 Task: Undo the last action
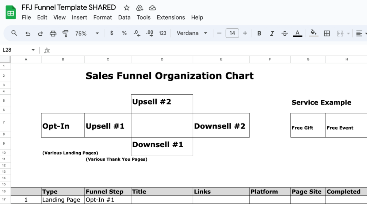click(x=28, y=33)
